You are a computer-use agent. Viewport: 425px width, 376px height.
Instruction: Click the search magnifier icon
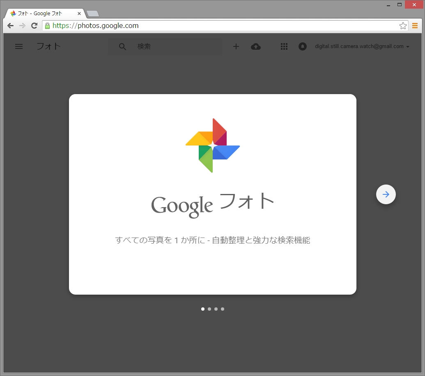pyautogui.click(x=122, y=47)
